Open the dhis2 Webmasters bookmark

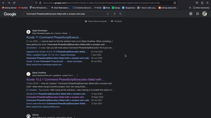tap(60, 8)
